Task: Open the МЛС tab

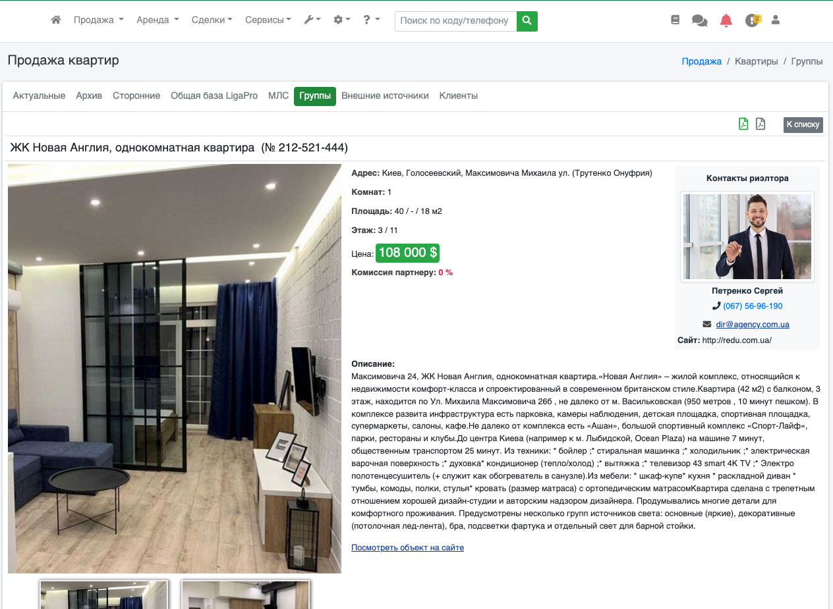Action: tap(278, 96)
